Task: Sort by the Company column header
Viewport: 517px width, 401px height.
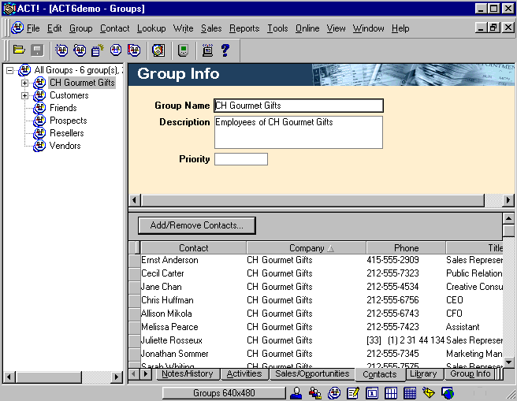Action: pos(307,248)
